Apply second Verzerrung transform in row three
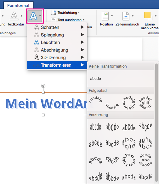 112,160
